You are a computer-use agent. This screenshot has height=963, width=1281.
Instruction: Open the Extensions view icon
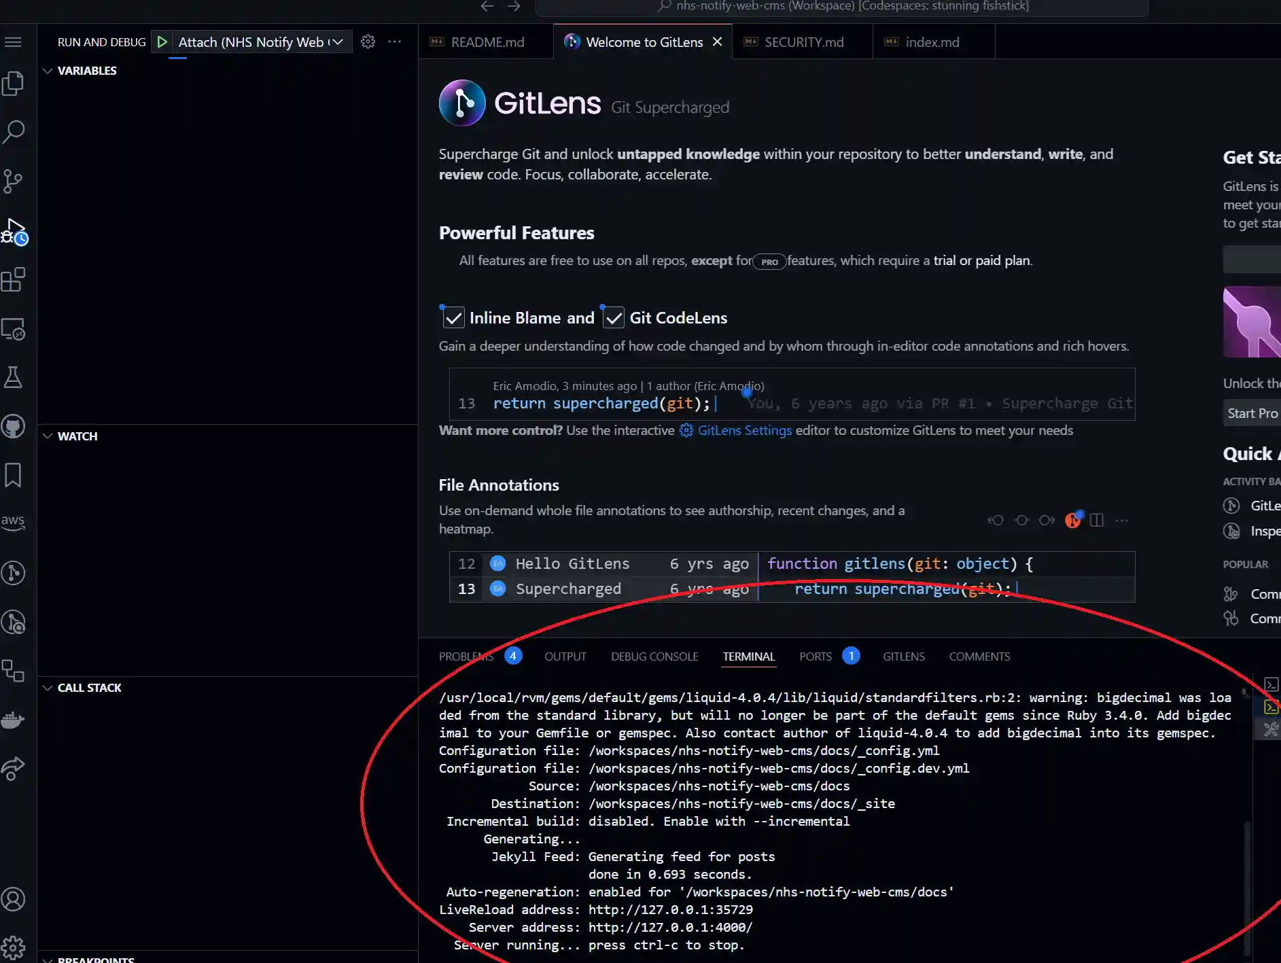(x=14, y=279)
